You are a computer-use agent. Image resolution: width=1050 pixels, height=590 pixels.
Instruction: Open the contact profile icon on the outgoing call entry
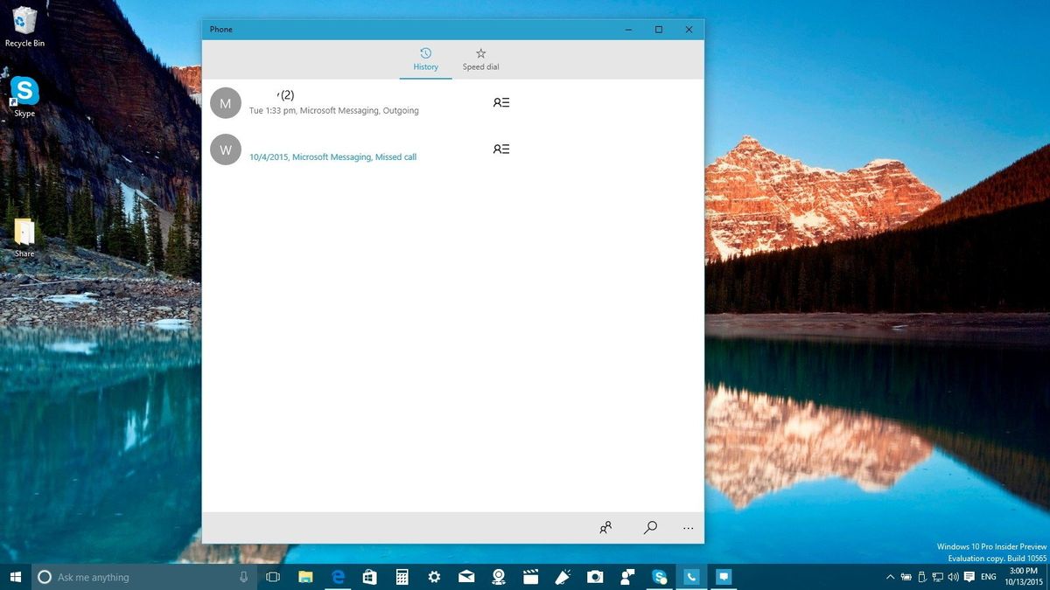pos(500,102)
